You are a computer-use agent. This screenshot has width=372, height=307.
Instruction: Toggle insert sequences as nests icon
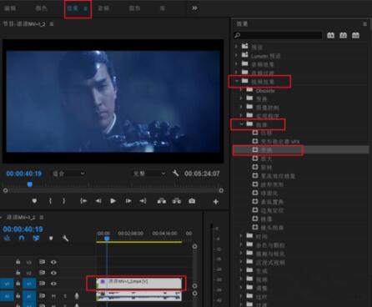coord(8,238)
